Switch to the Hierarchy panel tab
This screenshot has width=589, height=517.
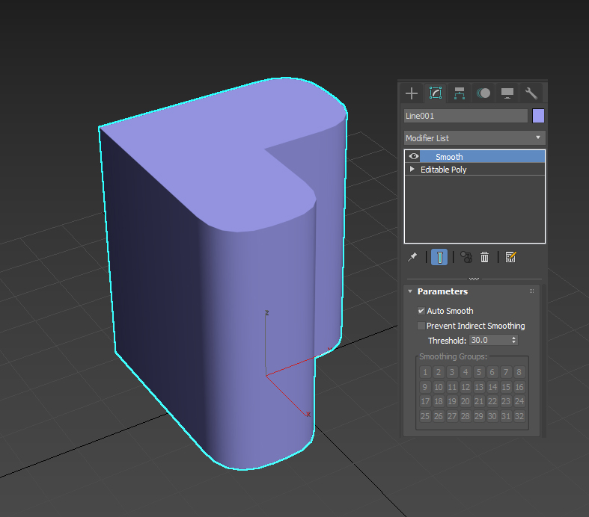pos(460,93)
